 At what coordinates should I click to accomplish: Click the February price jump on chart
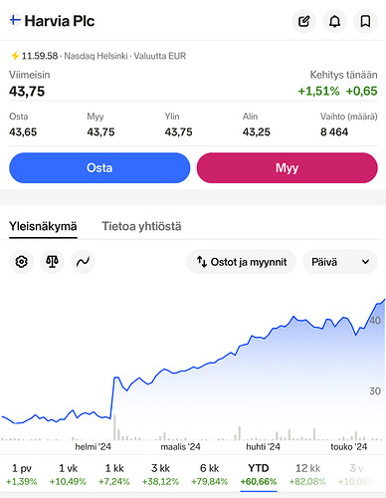[x=112, y=397]
